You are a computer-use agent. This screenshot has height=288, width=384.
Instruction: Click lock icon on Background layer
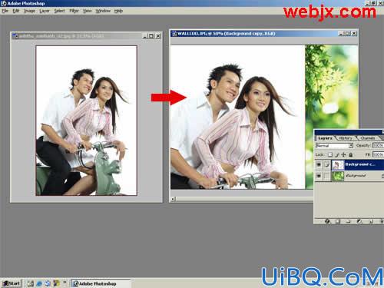[382, 176]
